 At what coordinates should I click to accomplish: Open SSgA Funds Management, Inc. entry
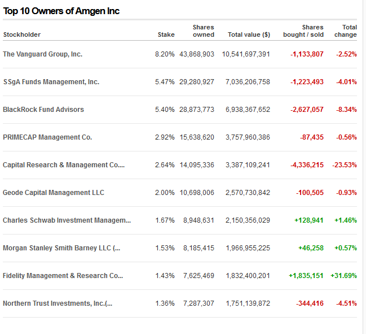51,82
